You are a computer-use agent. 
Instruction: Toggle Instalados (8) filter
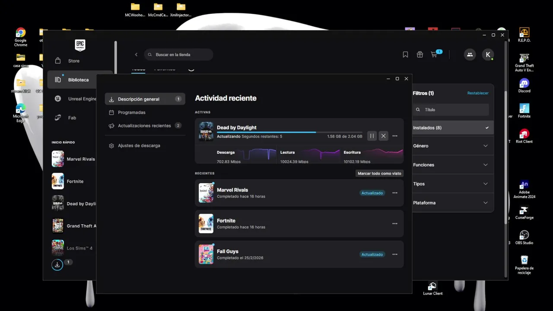(x=452, y=128)
